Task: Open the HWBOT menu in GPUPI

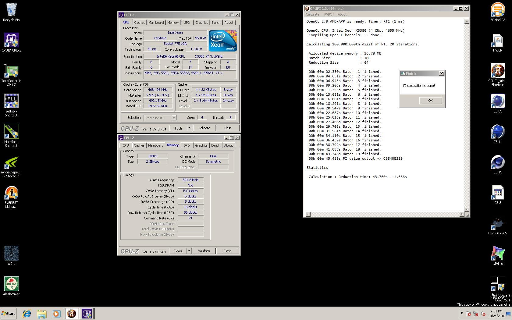Action: (328, 14)
